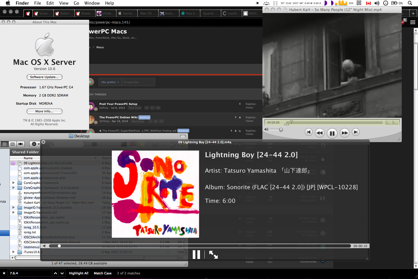Open the View menu

[64, 3]
